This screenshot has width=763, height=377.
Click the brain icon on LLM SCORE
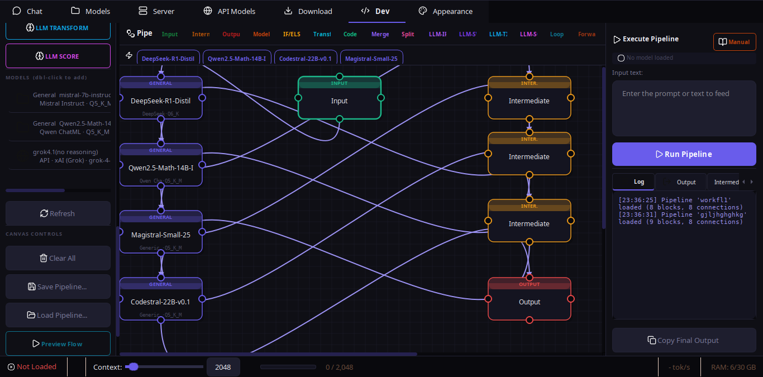pos(40,56)
